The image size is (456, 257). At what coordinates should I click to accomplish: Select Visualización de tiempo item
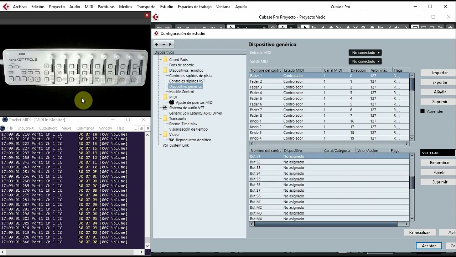point(188,129)
